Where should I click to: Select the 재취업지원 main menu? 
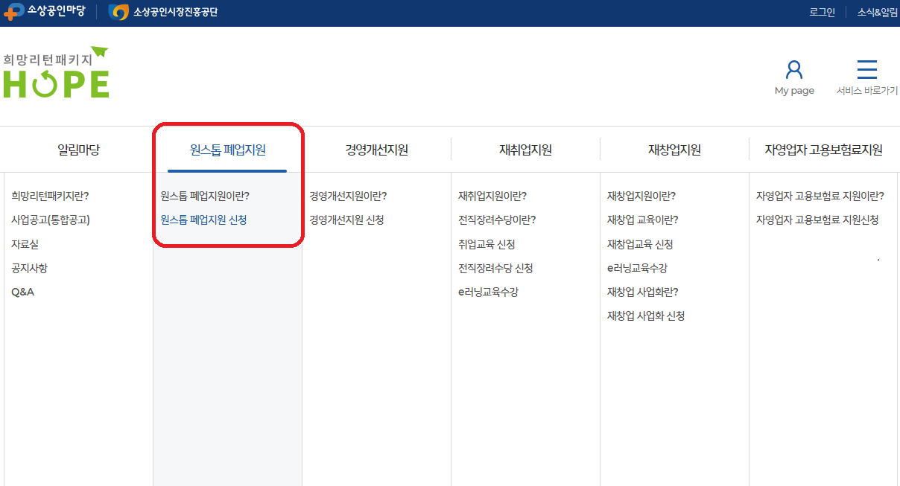tap(525, 150)
